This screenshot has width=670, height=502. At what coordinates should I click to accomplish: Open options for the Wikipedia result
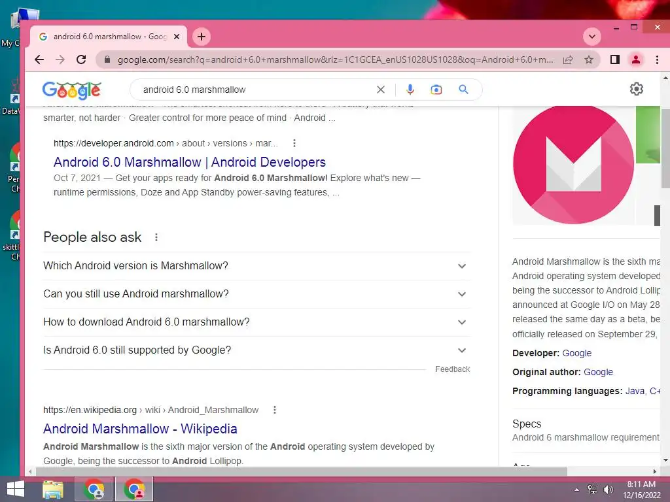coord(275,410)
